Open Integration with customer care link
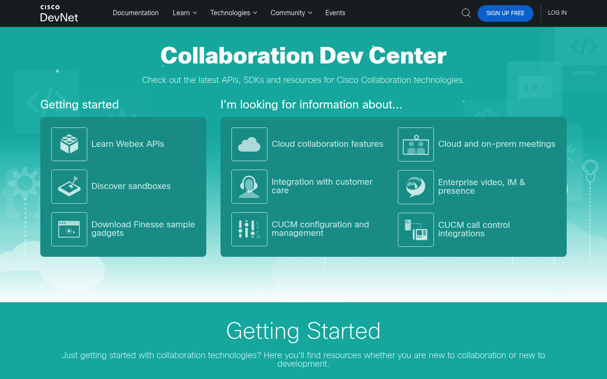 pyautogui.click(x=322, y=186)
